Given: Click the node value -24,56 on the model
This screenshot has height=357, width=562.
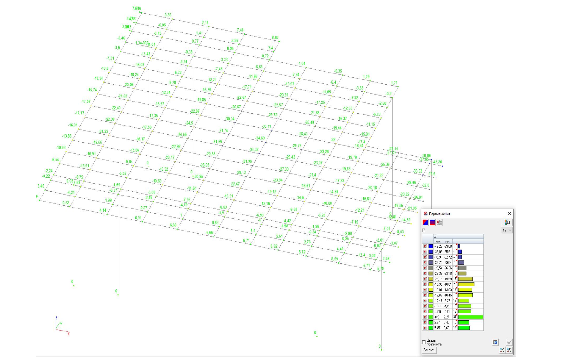Looking at the screenshot, I should (x=182, y=134).
